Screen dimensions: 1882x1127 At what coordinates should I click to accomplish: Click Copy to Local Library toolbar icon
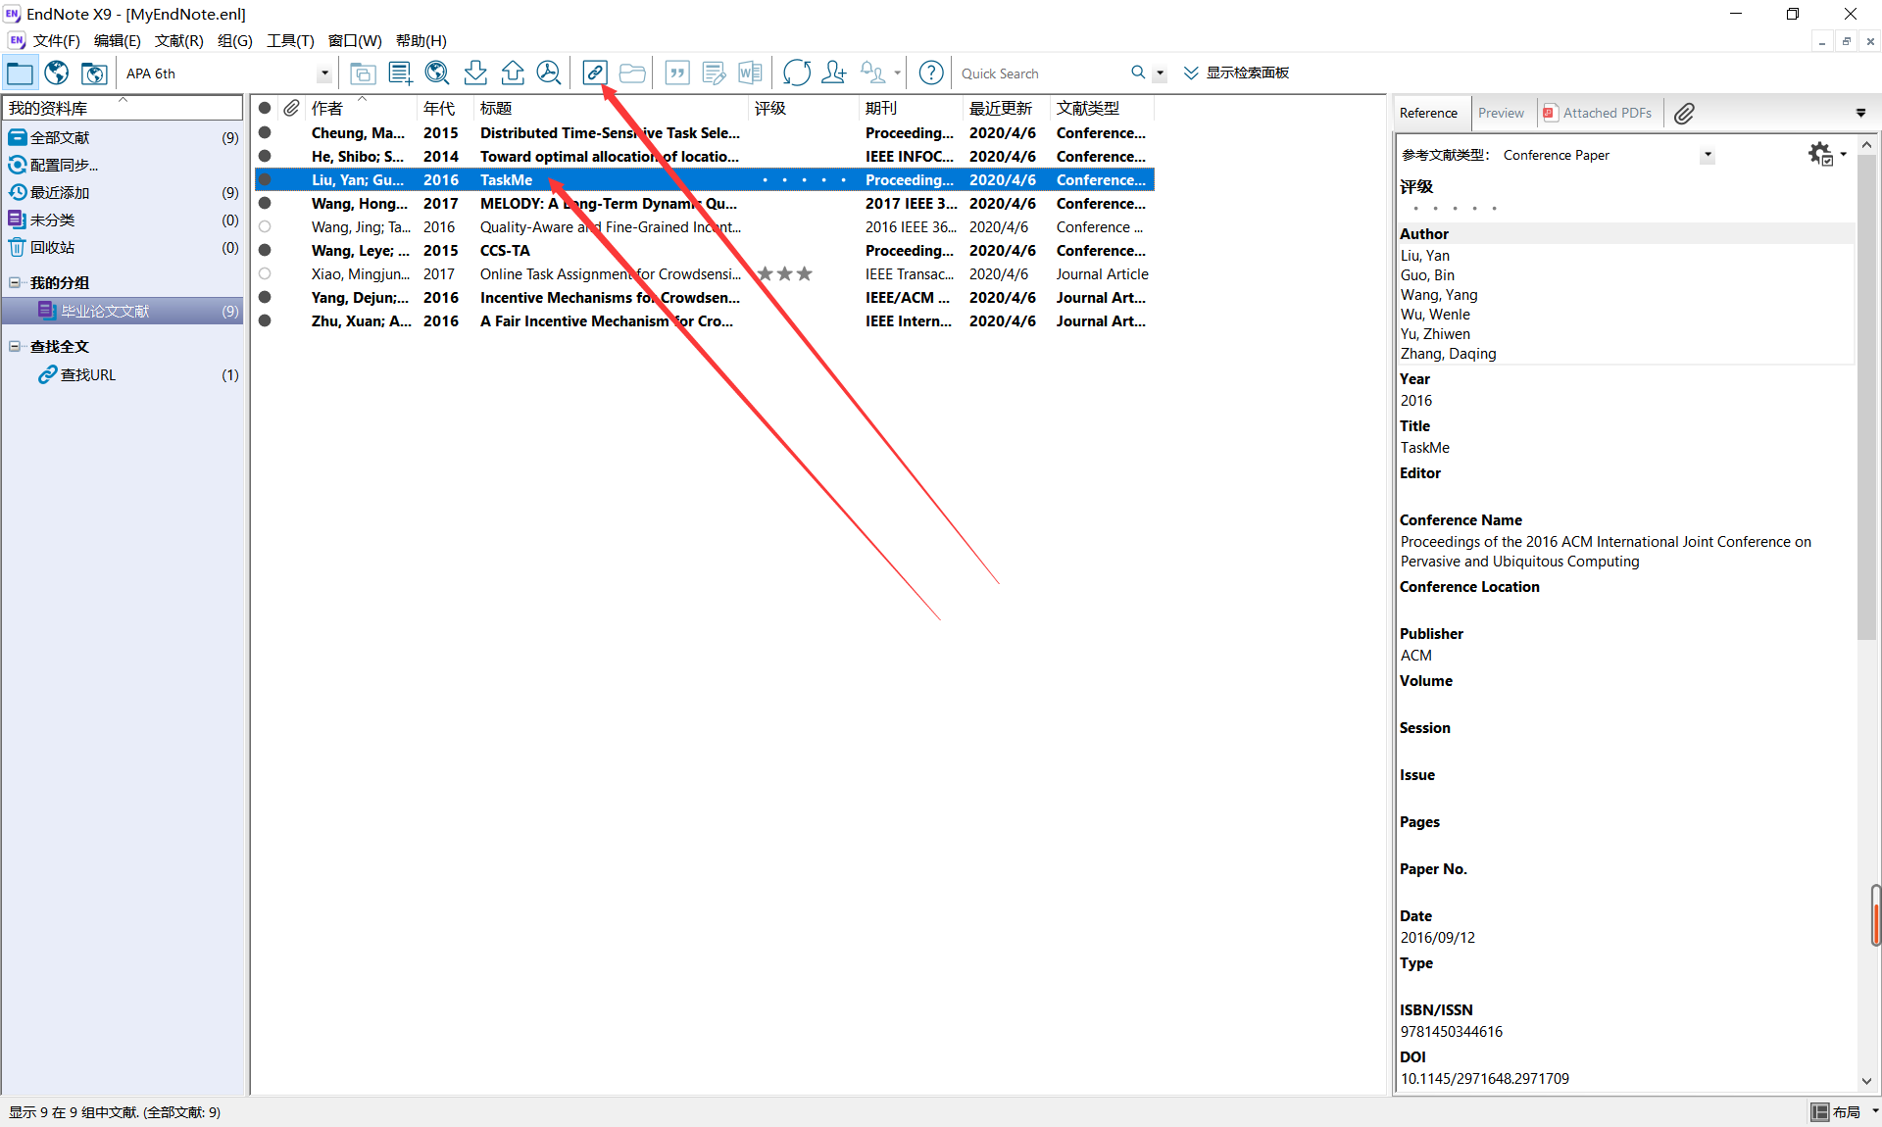[x=363, y=73]
